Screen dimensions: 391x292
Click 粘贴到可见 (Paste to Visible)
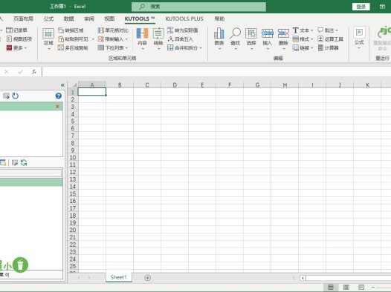(x=74, y=39)
